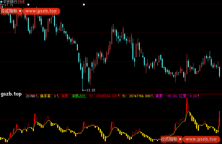Click the arrow marker next to the 13.22 low
The height and width of the screenshot is (144, 222).
coord(84,90)
